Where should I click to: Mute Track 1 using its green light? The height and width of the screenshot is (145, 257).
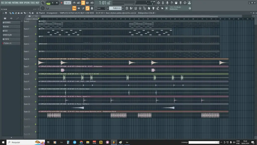[36, 26]
